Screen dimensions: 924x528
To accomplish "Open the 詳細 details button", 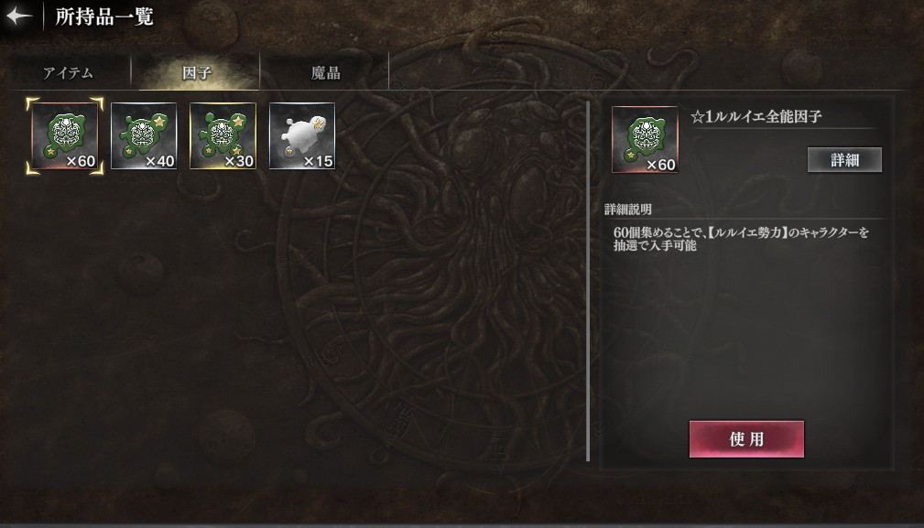I will point(844,159).
